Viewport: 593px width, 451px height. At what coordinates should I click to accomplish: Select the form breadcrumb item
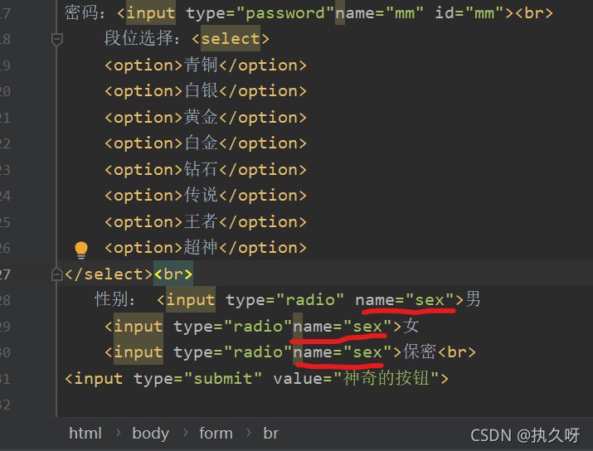click(216, 434)
